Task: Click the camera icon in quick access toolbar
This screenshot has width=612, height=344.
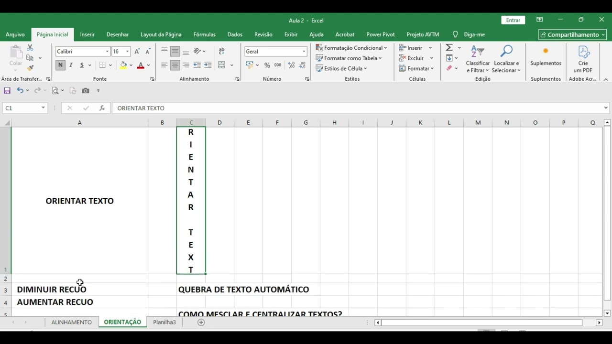Action: click(86, 90)
